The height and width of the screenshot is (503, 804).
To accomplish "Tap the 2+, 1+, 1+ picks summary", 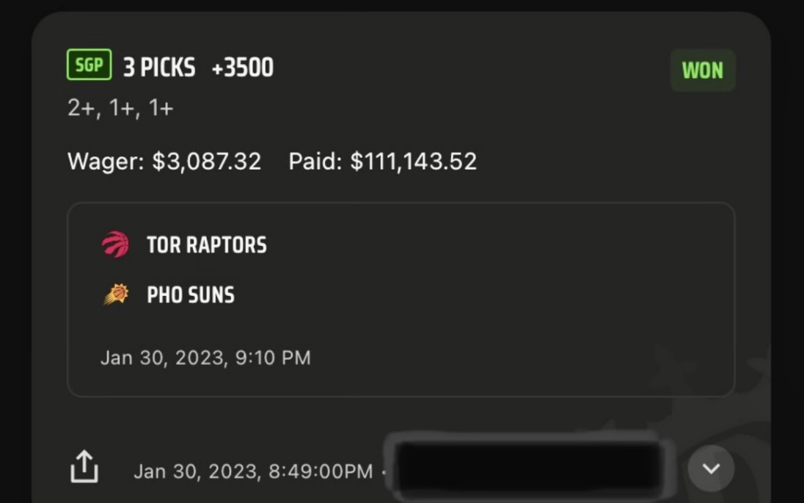I will [x=120, y=109].
